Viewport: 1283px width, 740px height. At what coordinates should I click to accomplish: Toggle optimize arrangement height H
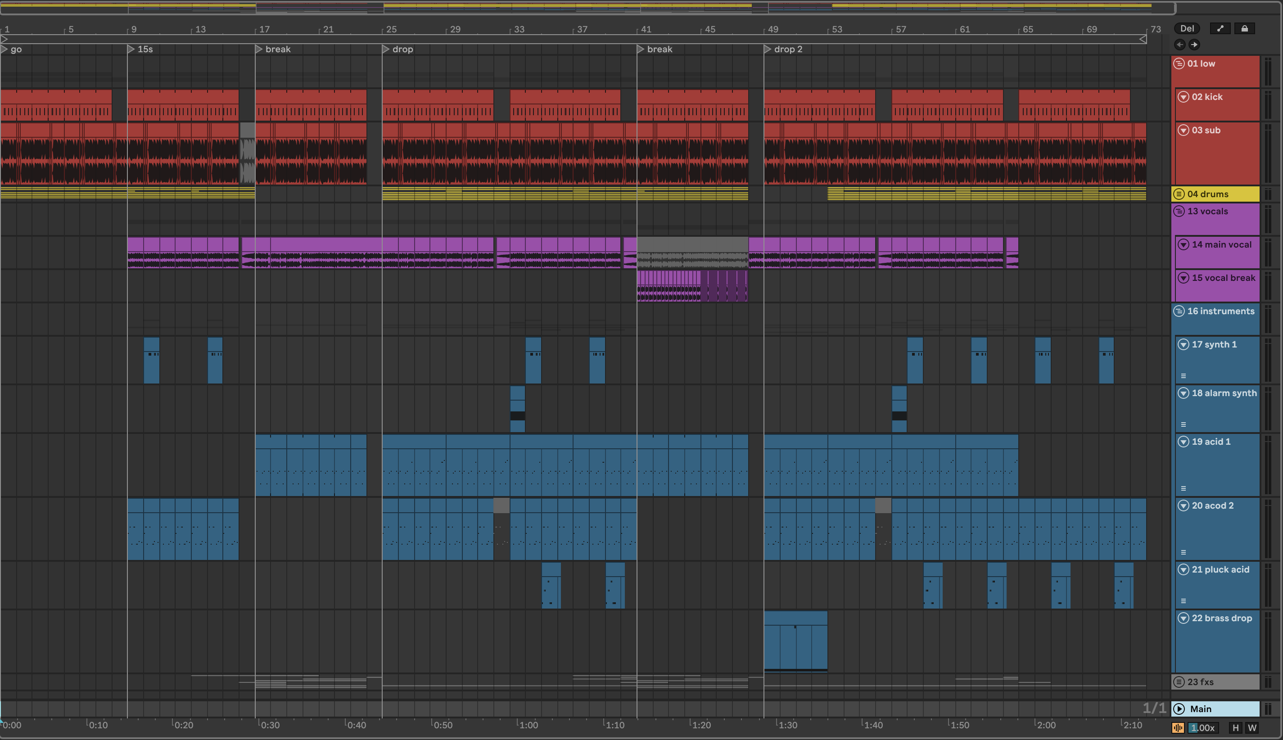(1236, 728)
